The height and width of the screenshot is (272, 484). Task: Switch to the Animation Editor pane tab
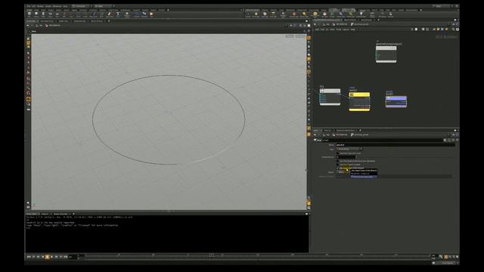coord(47,21)
